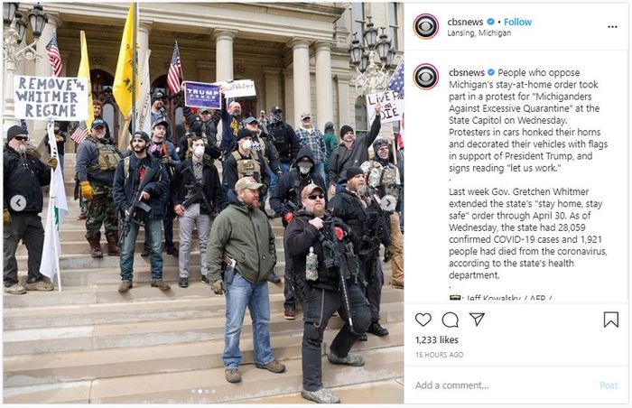The image size is (632, 408).
Task: Open Lansing, Michigan location link
Action: tap(479, 33)
